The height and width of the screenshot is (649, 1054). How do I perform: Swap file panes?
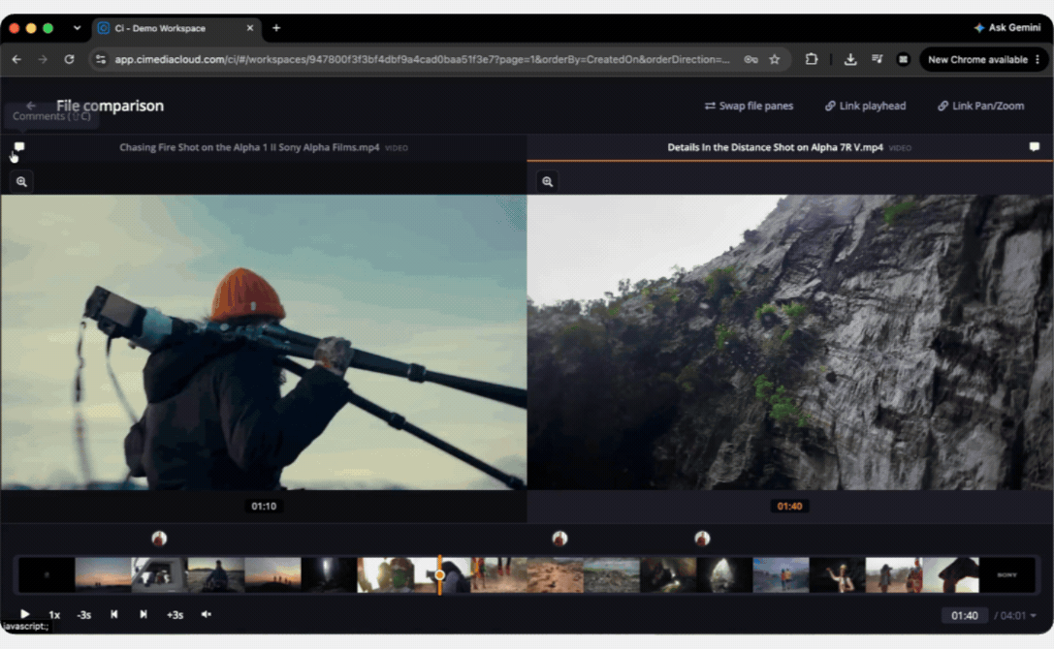749,107
